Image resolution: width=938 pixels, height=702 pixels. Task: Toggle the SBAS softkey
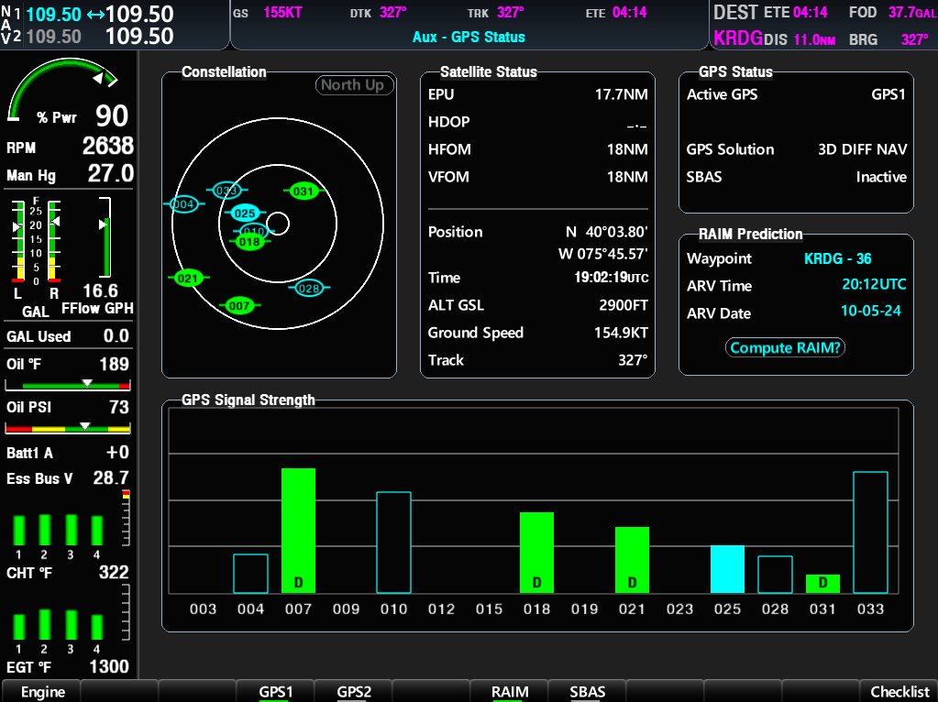[587, 691]
